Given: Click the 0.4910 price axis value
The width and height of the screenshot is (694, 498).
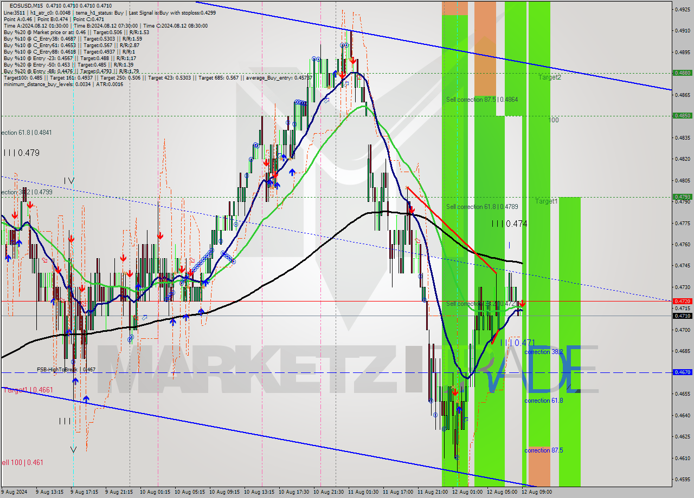Looking at the screenshot, I should [x=682, y=31].
